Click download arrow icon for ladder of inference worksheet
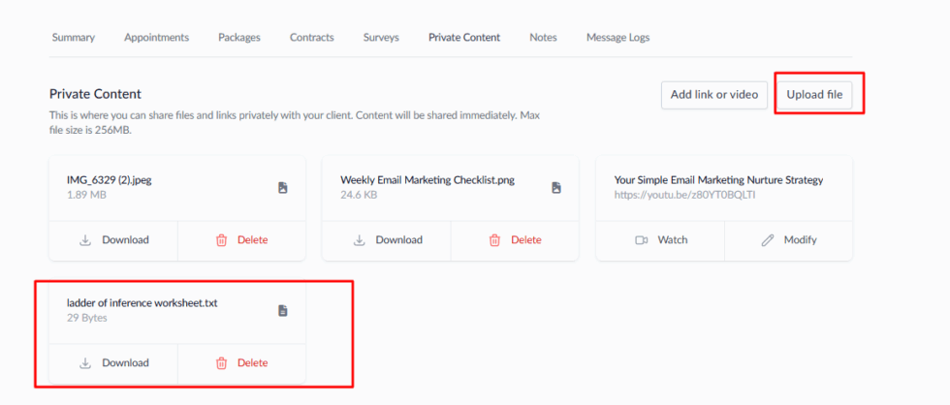Screen dimensions: 950x405 [85, 363]
